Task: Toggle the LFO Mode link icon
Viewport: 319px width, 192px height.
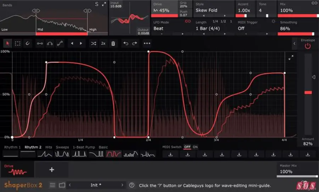Action: [x=188, y=21]
